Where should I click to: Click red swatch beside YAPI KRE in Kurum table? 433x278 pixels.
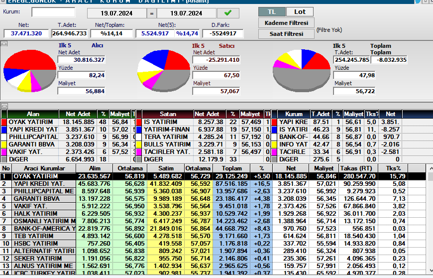point(274,122)
